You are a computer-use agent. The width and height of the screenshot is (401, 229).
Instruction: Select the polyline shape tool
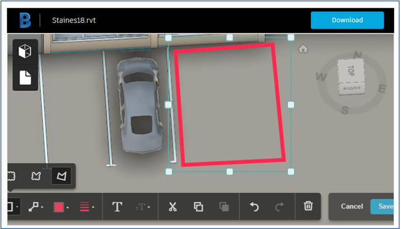point(62,176)
